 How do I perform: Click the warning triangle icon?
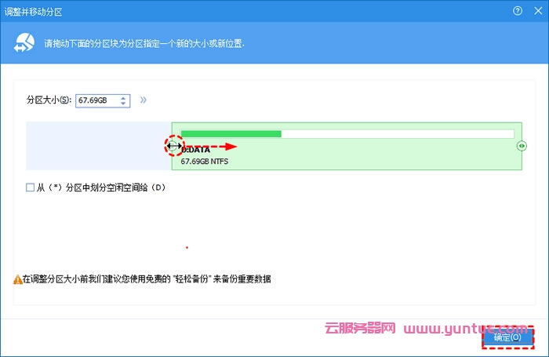tap(17, 279)
